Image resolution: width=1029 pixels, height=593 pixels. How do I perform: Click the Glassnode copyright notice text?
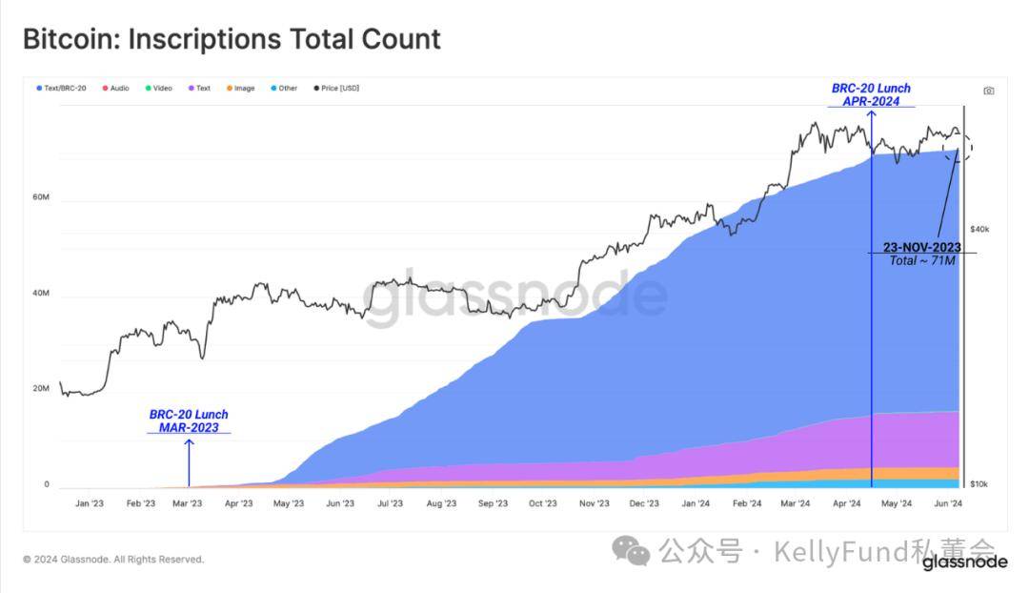click(113, 560)
